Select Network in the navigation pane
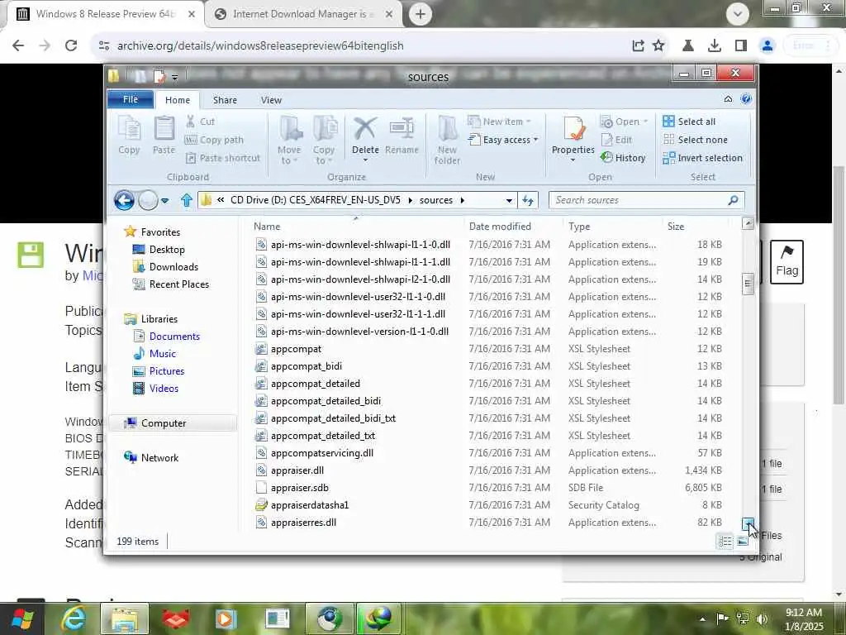The height and width of the screenshot is (635, 846). click(x=159, y=458)
